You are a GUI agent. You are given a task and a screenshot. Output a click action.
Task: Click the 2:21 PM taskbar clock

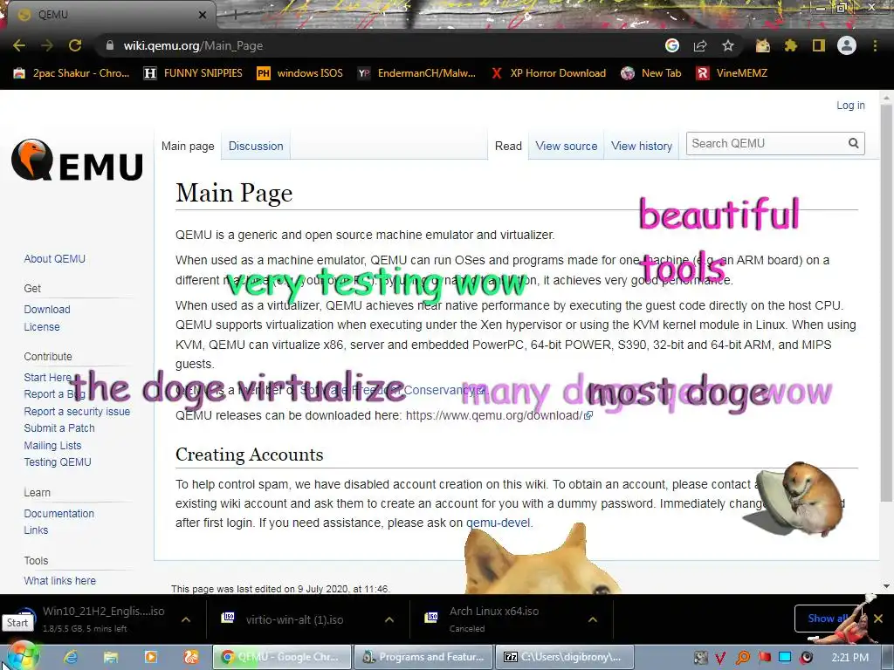pos(849,658)
